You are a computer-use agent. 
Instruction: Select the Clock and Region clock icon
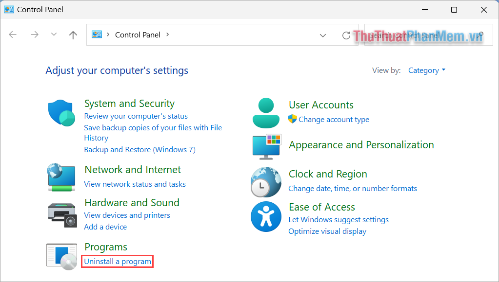[x=266, y=181]
